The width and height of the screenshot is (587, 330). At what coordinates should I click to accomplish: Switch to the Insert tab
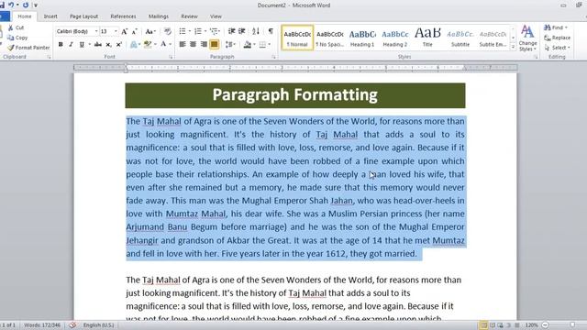point(50,16)
